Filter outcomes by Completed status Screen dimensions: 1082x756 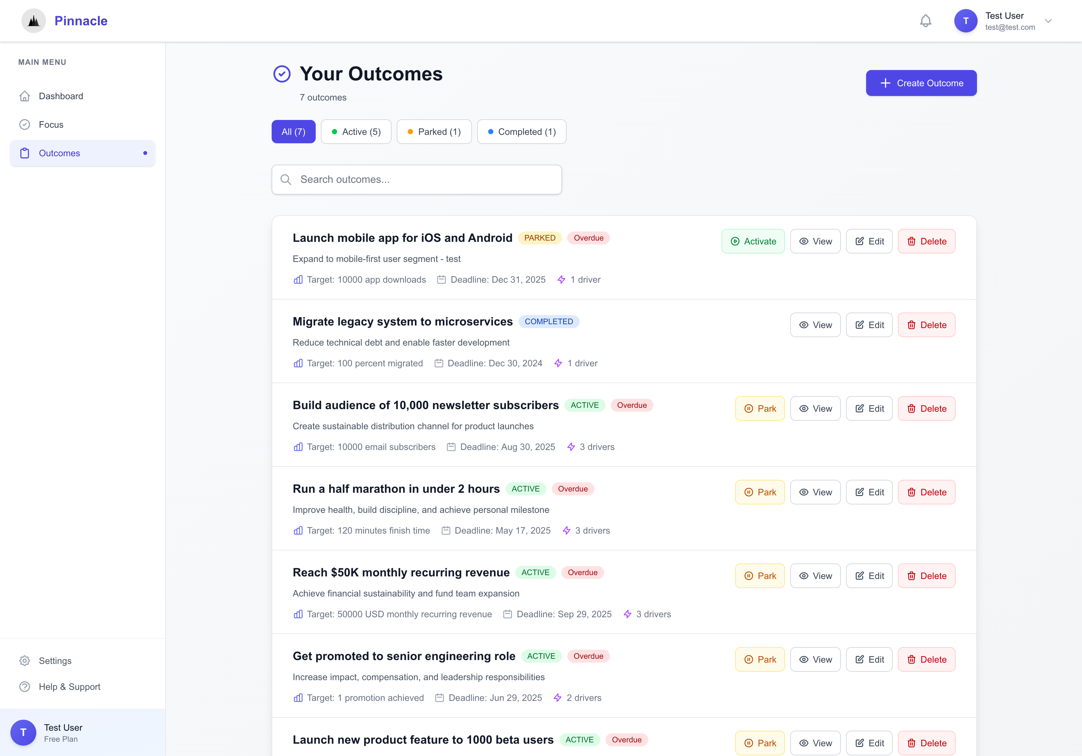522,132
